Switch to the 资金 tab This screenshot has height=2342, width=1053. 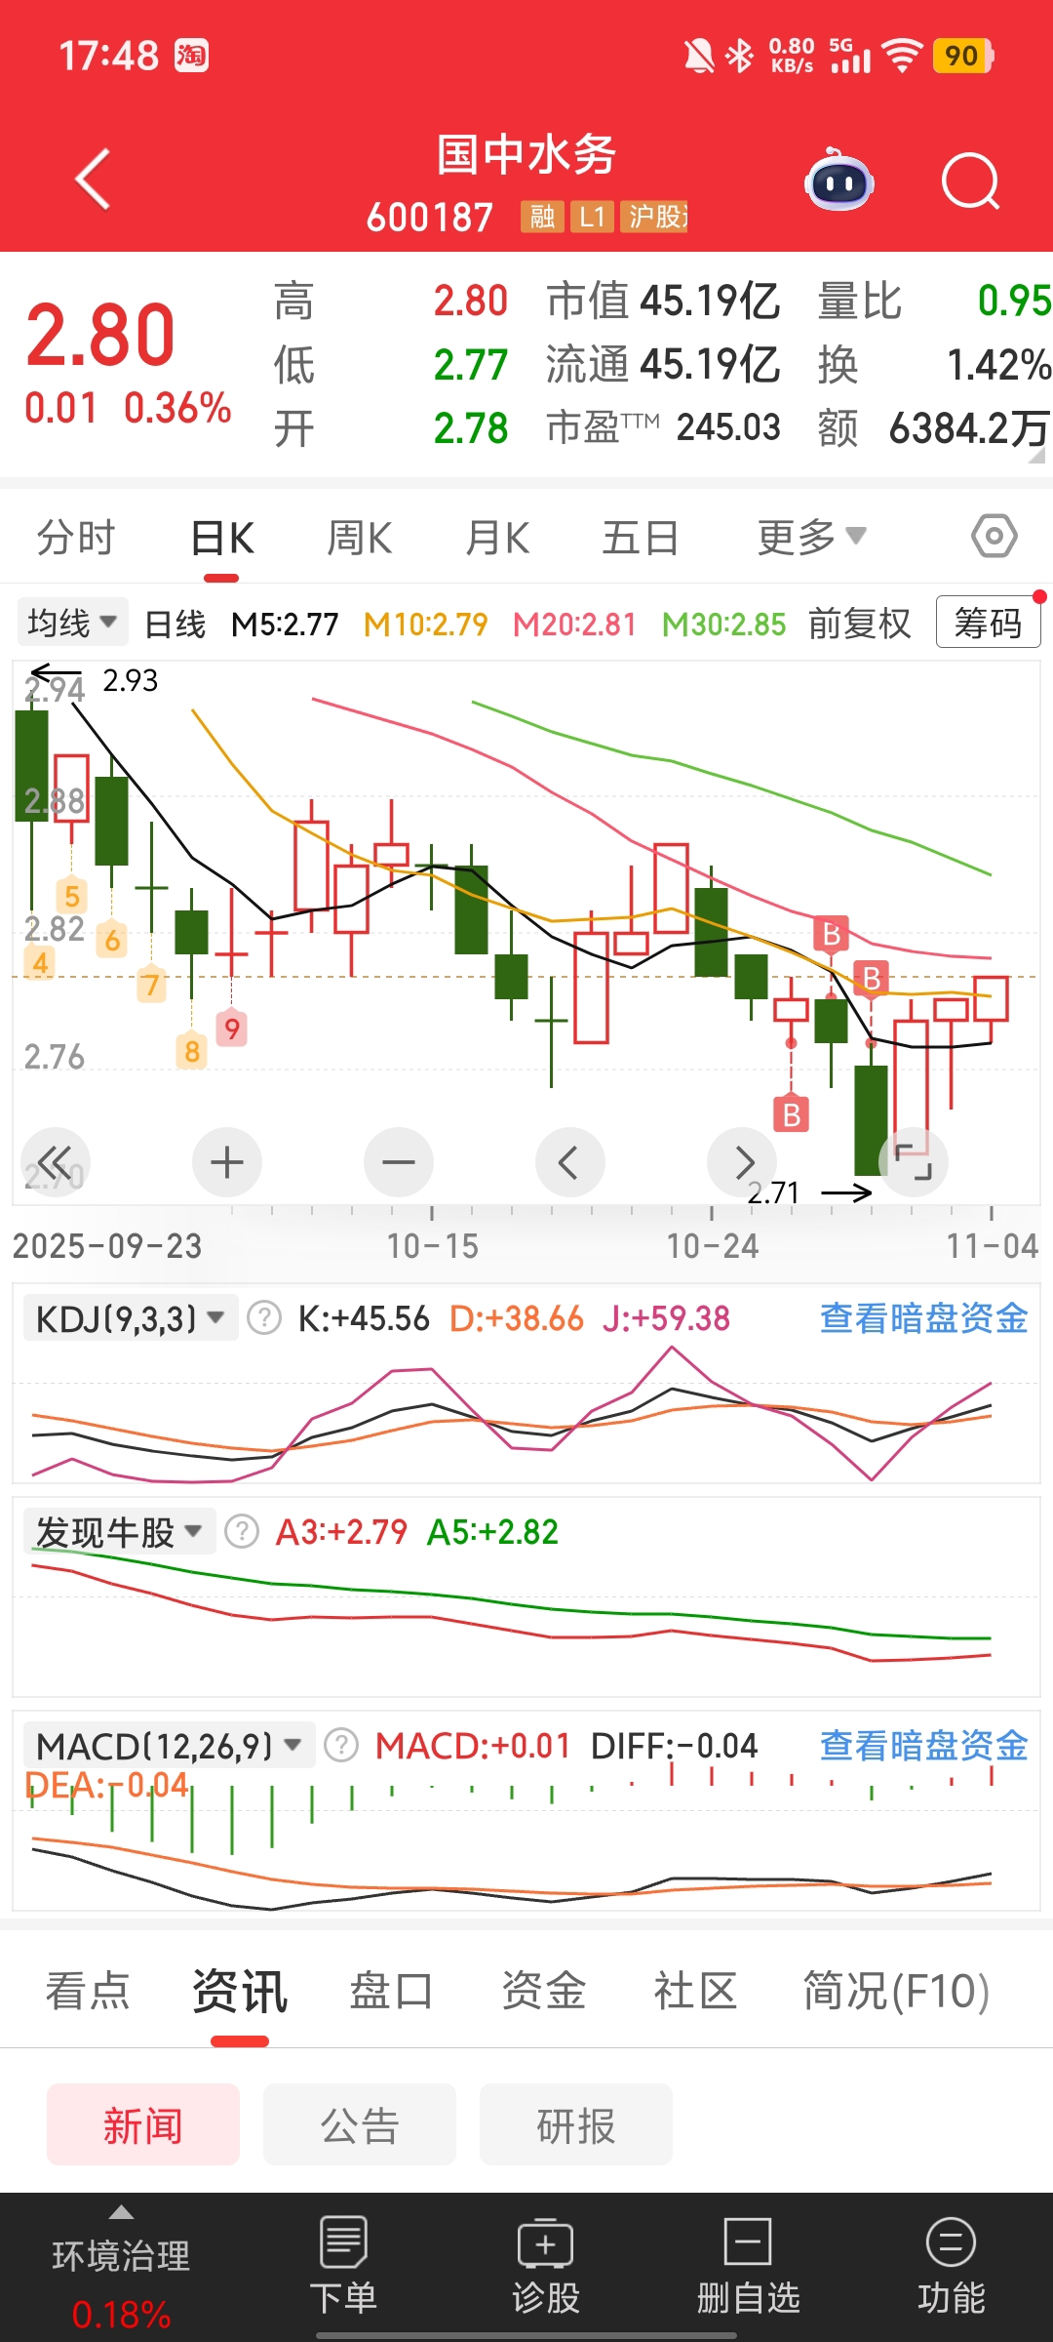point(543,1992)
